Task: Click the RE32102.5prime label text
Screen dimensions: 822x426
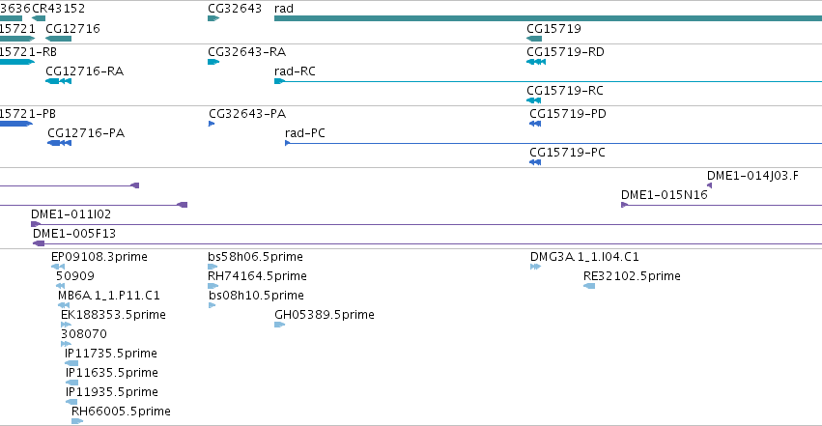Action: click(632, 276)
